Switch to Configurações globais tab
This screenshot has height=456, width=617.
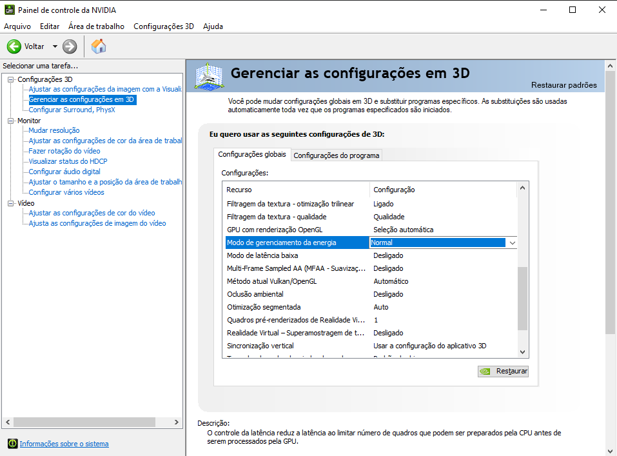(252, 154)
